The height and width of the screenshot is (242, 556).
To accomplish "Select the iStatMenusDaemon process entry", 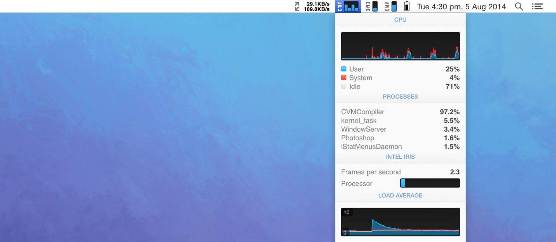I will click(400, 147).
